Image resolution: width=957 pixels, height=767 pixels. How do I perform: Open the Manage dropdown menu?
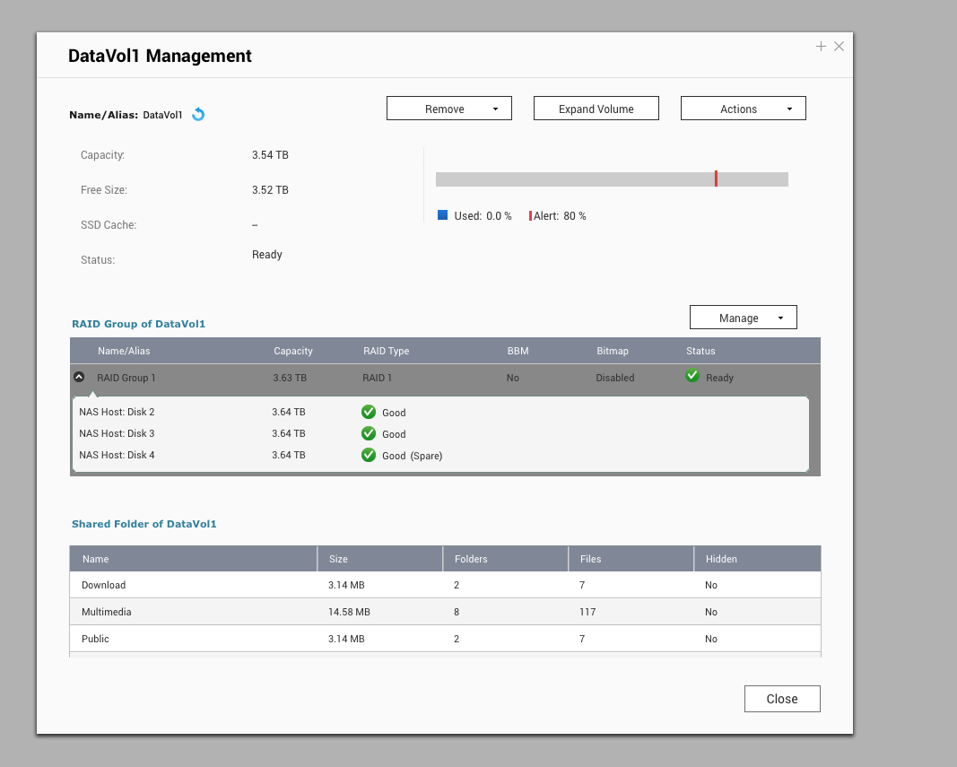click(780, 317)
